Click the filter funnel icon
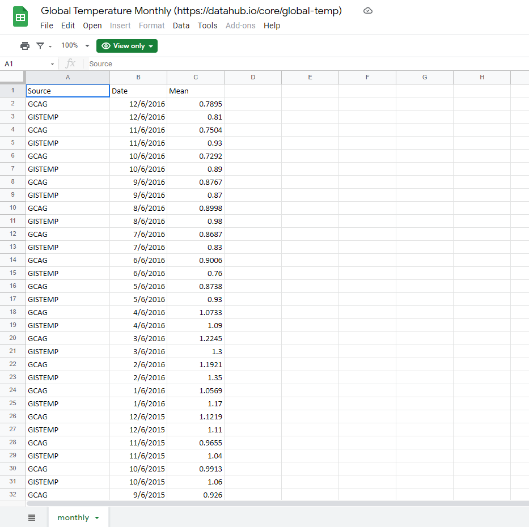529x527 pixels. point(40,46)
